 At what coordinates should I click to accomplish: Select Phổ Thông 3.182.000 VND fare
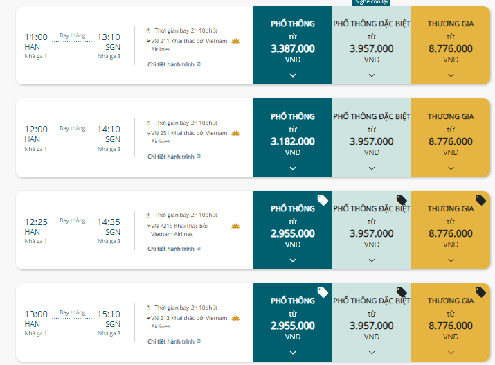point(293,138)
